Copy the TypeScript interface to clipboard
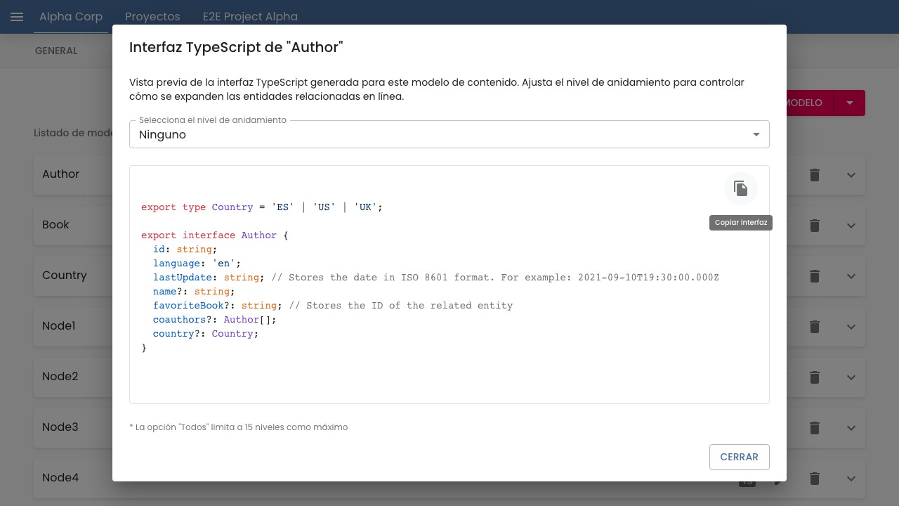This screenshot has width=899, height=506. (x=741, y=188)
